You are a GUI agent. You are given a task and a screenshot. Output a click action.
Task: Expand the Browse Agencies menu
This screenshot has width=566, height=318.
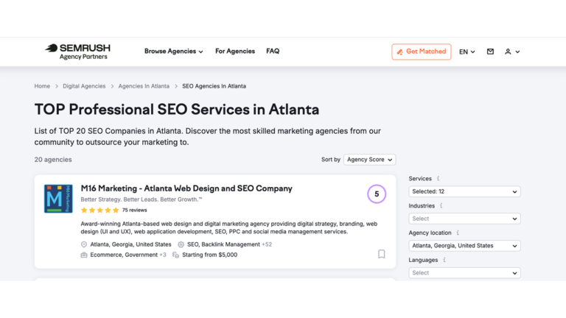[174, 52]
